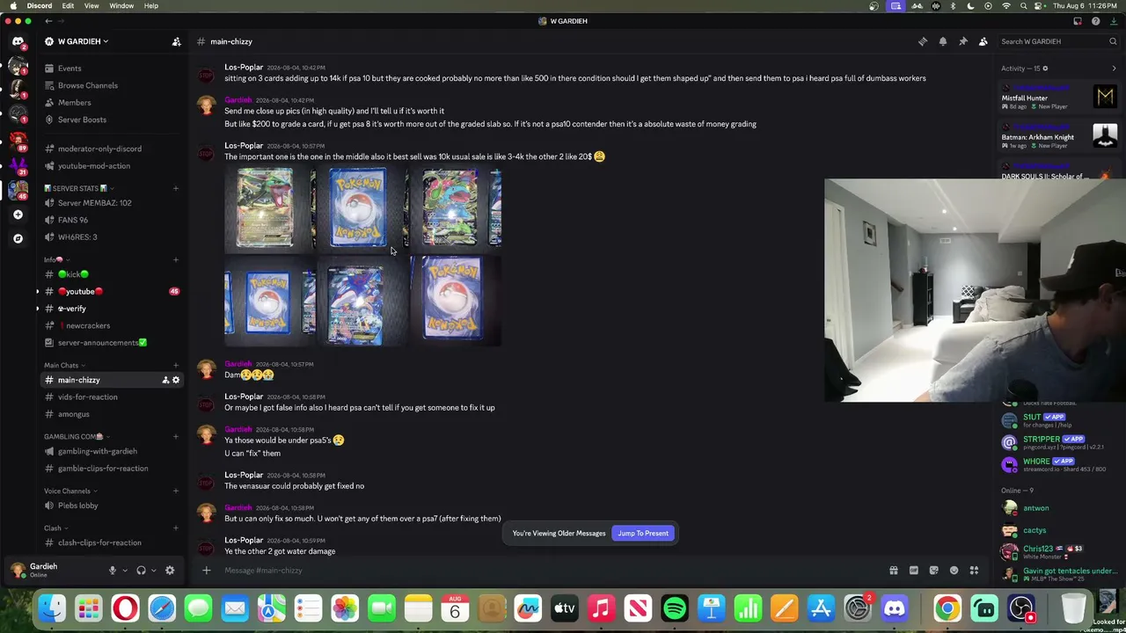
Task: Open notification settings bell icon
Action: point(943,41)
